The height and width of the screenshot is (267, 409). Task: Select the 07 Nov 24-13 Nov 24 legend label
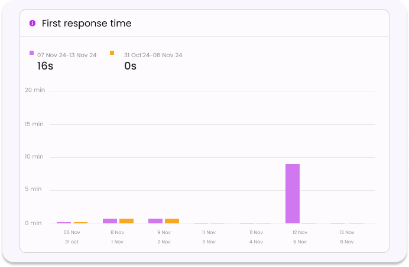[67, 55]
